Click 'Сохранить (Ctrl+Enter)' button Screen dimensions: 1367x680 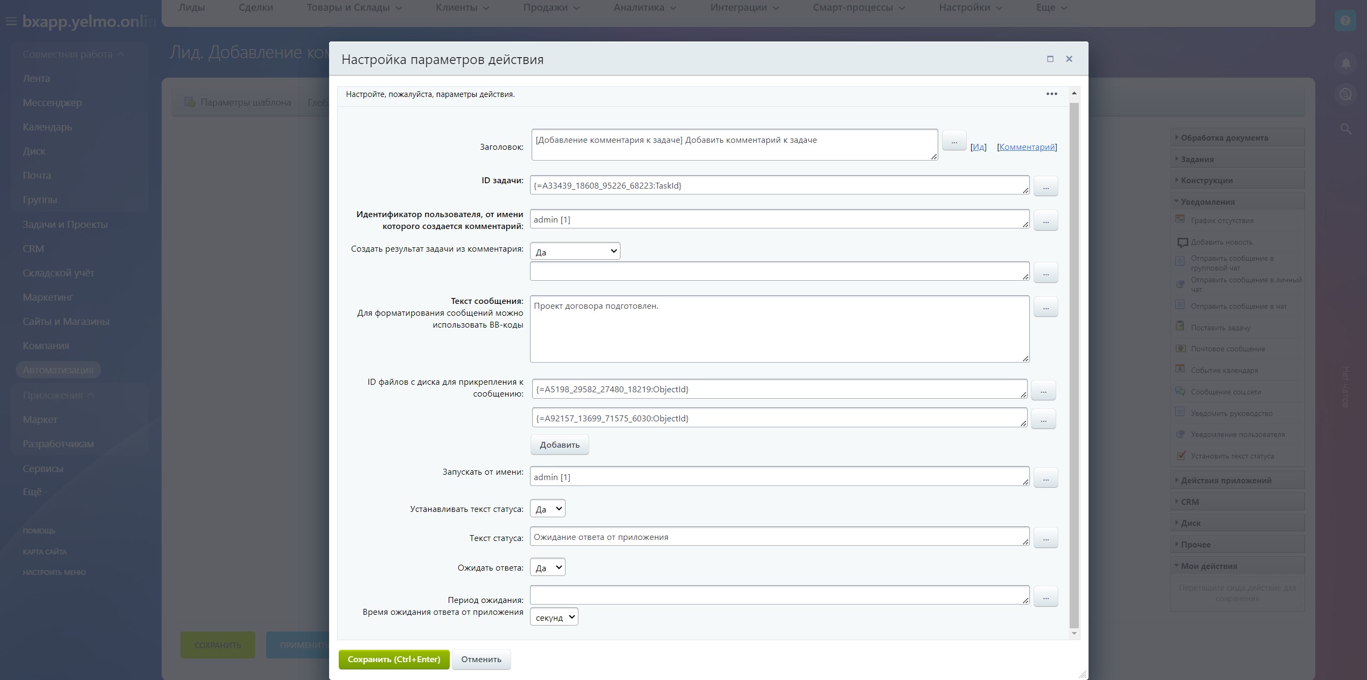394,659
